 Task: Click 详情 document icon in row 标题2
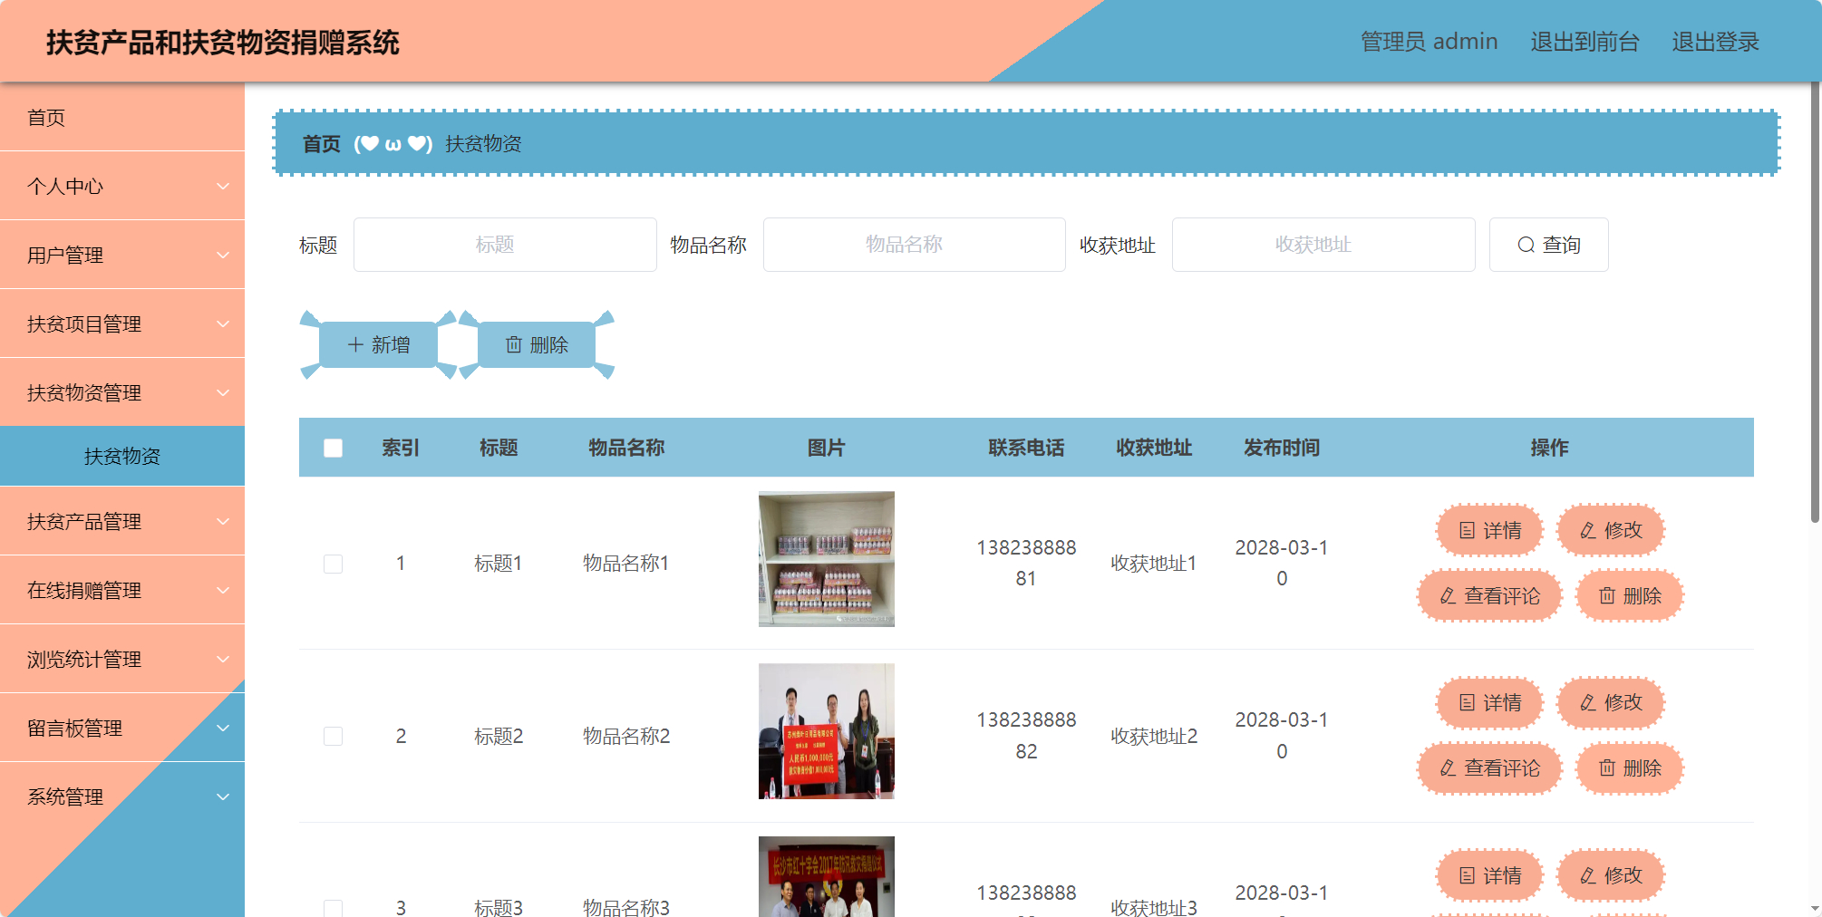point(1467,702)
